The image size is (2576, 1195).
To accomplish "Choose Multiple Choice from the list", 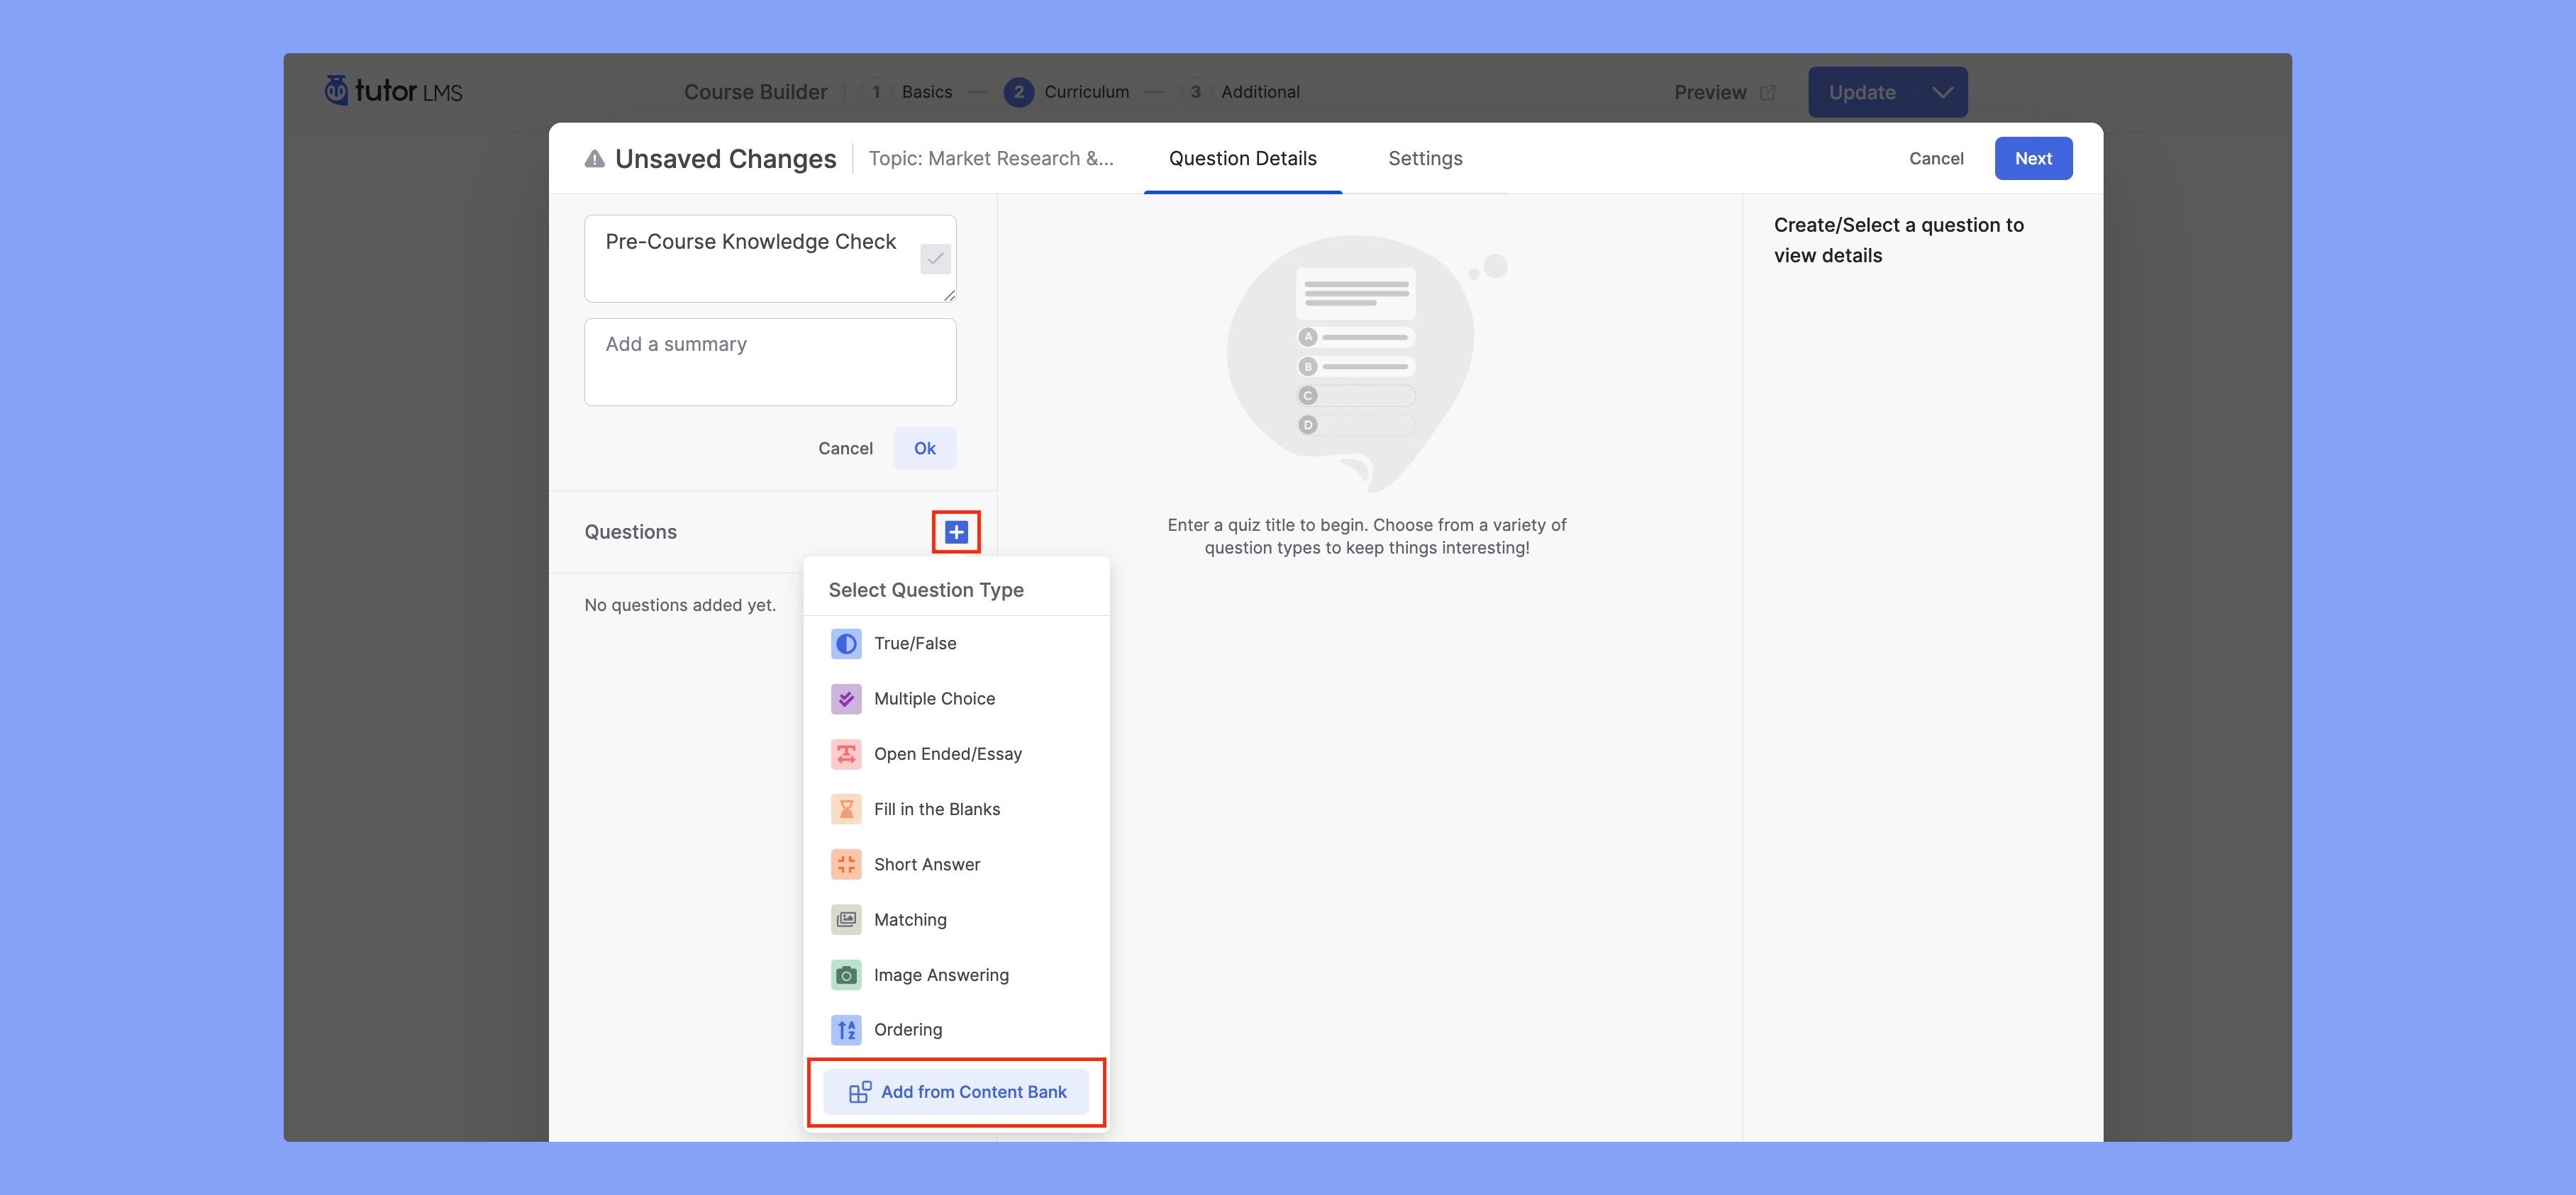I will click(x=957, y=698).
